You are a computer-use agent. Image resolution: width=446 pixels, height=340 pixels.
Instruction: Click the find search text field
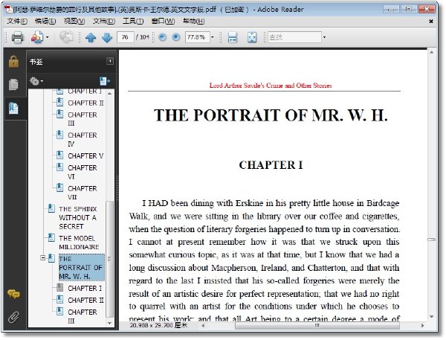(x=294, y=37)
